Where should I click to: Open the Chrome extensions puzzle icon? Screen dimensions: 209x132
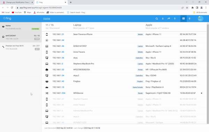coord(193,8)
